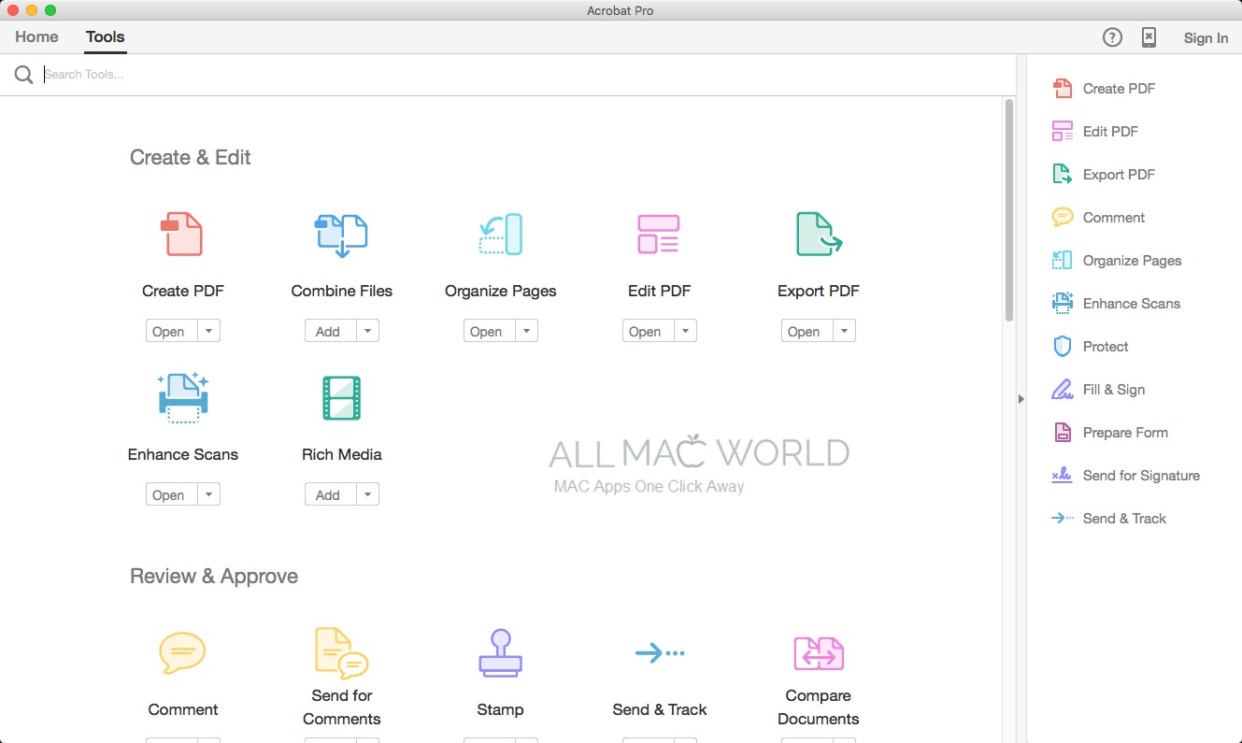Expand the dropdown arrow beside Create PDF Open

tap(208, 332)
